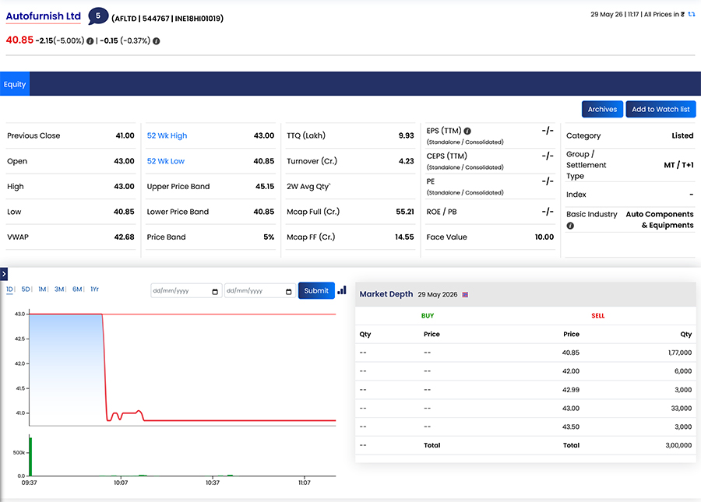The width and height of the screenshot is (701, 502).
Task: Click the current price 40.85 in red
Action: click(19, 40)
